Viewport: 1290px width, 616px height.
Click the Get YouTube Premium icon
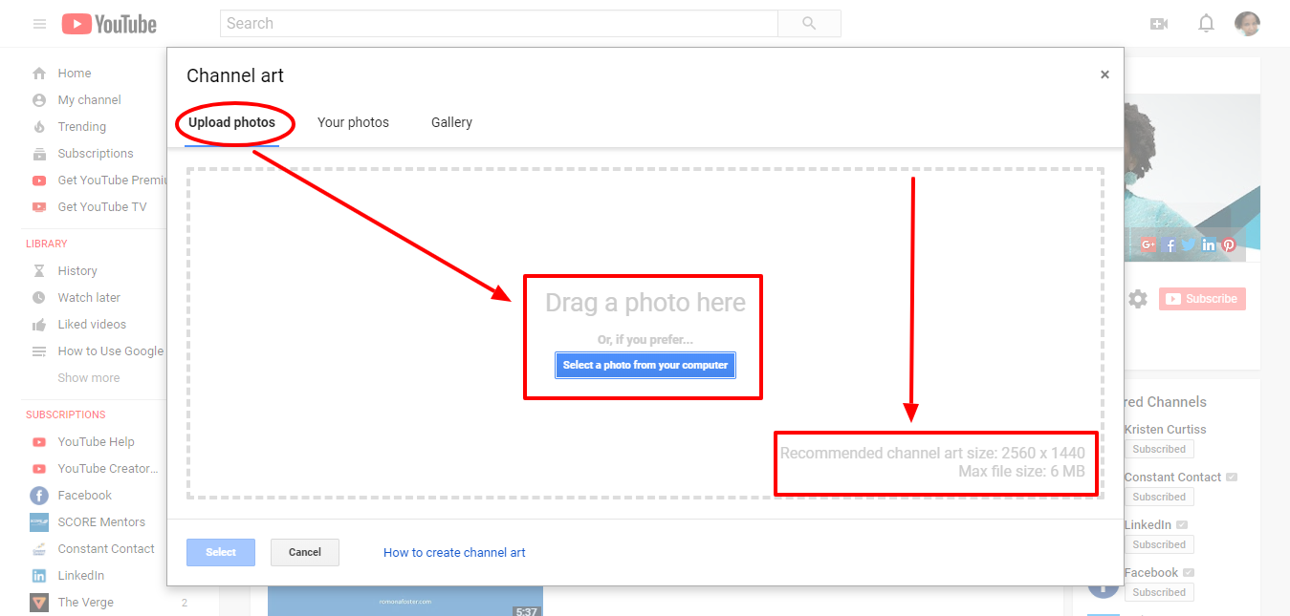click(x=39, y=181)
